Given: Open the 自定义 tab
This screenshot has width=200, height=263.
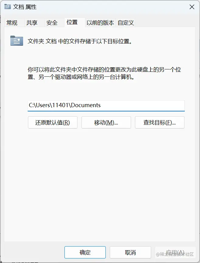Looking at the screenshot, I should coord(126,23).
